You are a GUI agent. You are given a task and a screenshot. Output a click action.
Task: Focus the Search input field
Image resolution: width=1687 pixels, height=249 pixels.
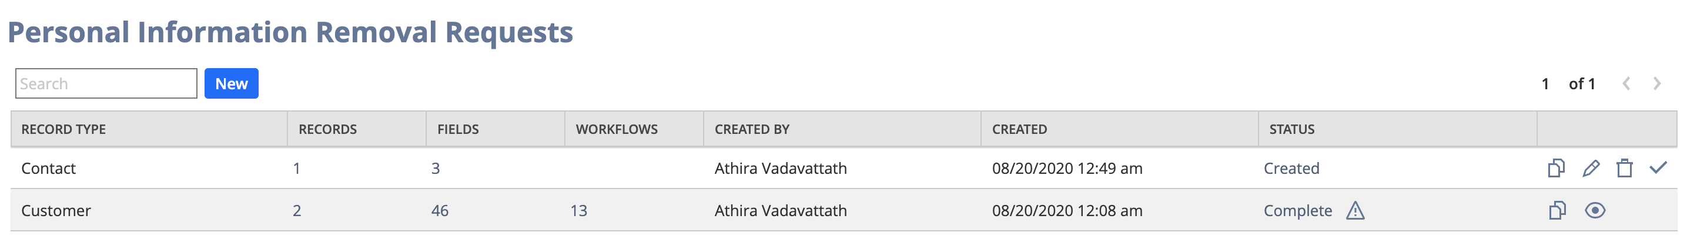coord(106,83)
